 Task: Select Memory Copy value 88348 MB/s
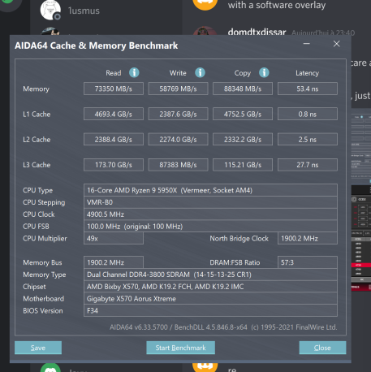tap(243, 89)
